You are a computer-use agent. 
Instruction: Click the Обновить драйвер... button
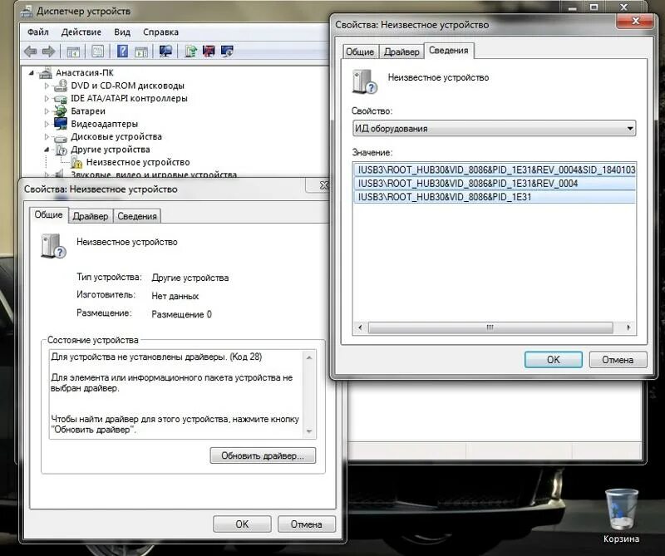[263, 456]
